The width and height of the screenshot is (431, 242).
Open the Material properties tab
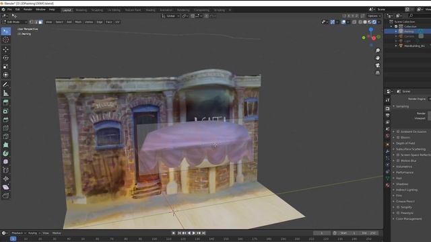[x=388, y=186]
